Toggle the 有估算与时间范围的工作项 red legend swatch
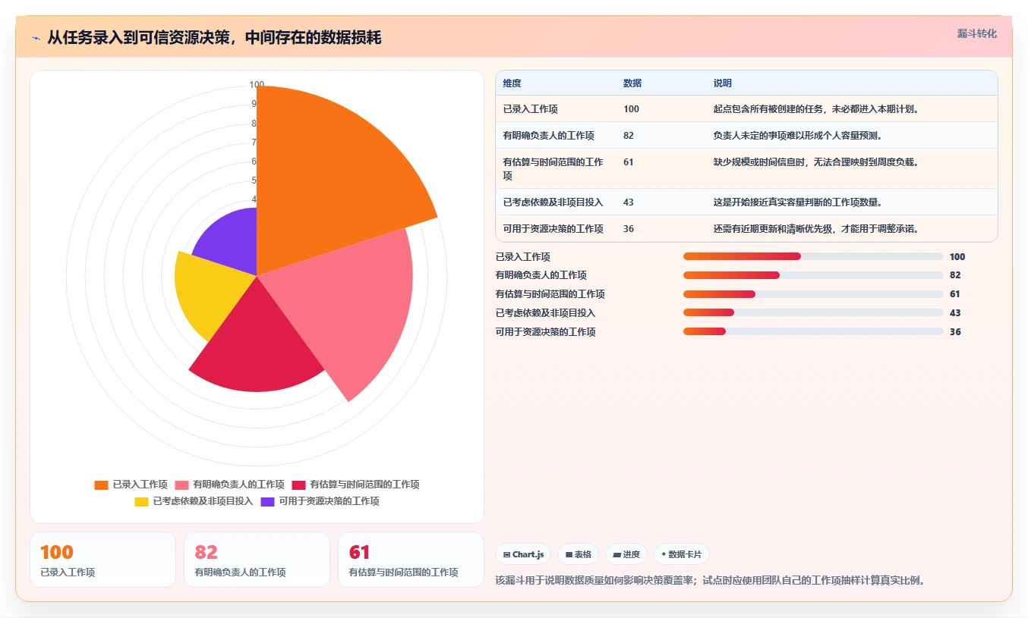This screenshot has width=1028, height=618. click(298, 485)
